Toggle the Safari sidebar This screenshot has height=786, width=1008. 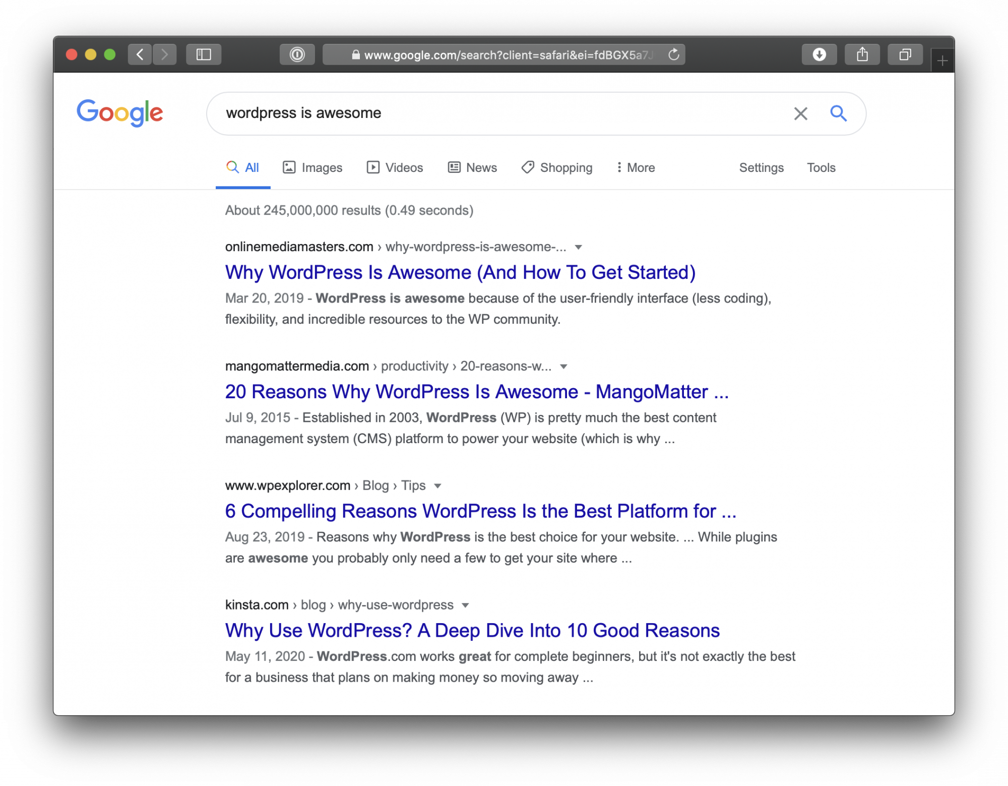204,54
